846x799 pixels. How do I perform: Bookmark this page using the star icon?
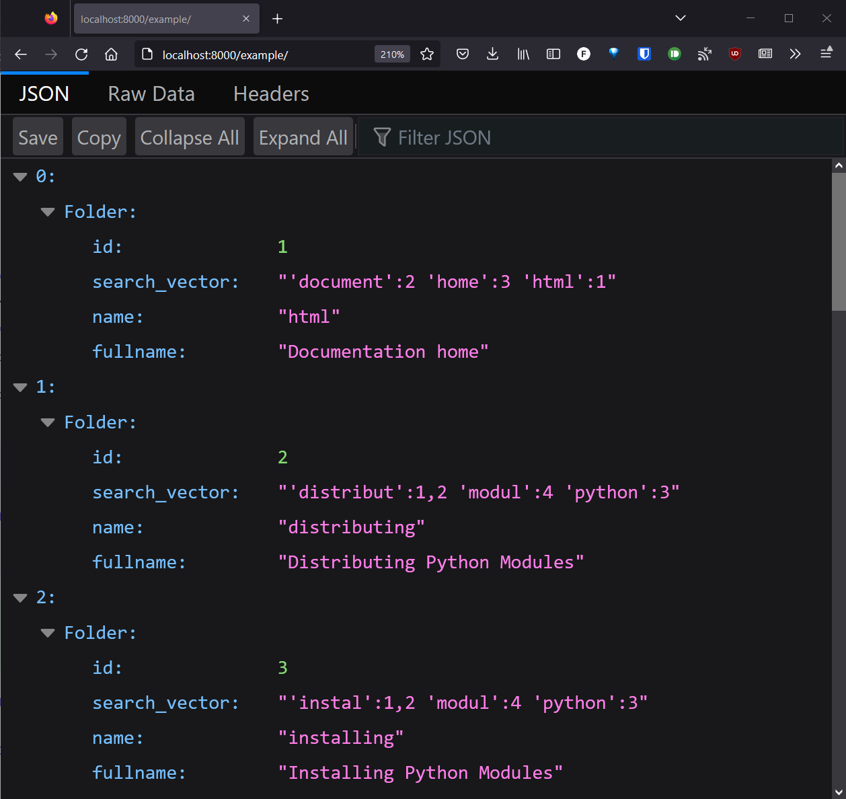pyautogui.click(x=427, y=54)
